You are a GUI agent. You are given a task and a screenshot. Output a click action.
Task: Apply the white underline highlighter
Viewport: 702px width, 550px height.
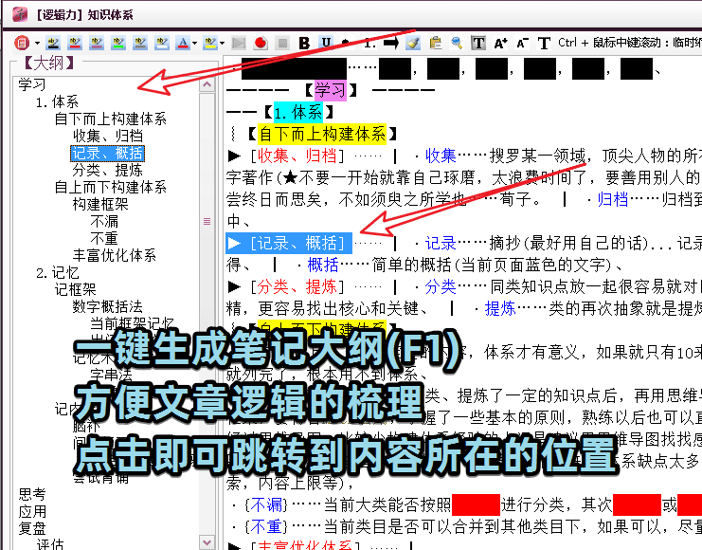(162, 43)
